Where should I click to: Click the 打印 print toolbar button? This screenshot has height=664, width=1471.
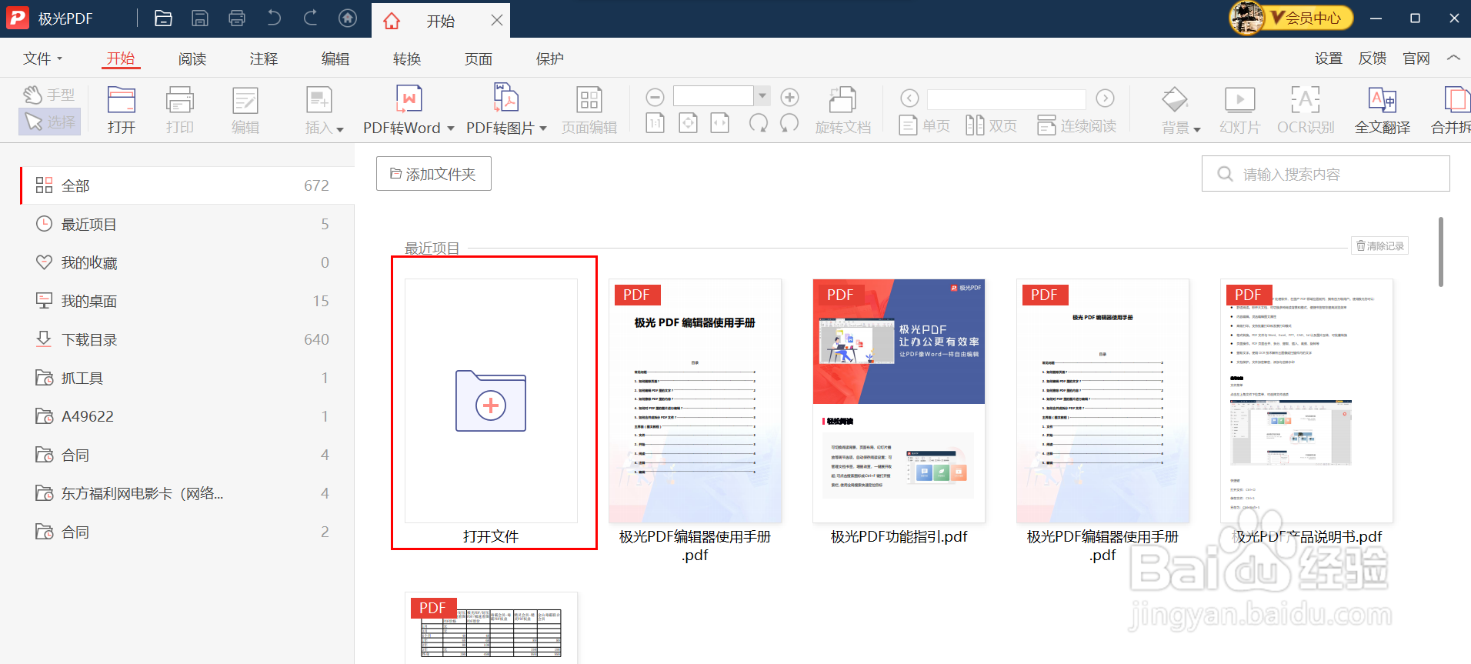coord(180,111)
